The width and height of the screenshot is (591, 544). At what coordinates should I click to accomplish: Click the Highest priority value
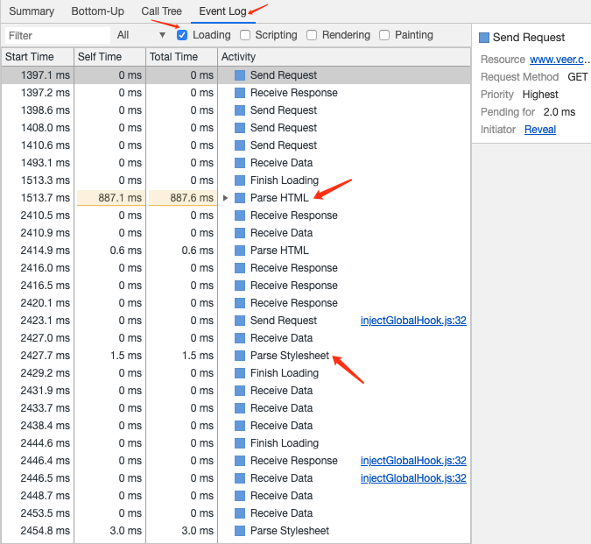point(540,95)
